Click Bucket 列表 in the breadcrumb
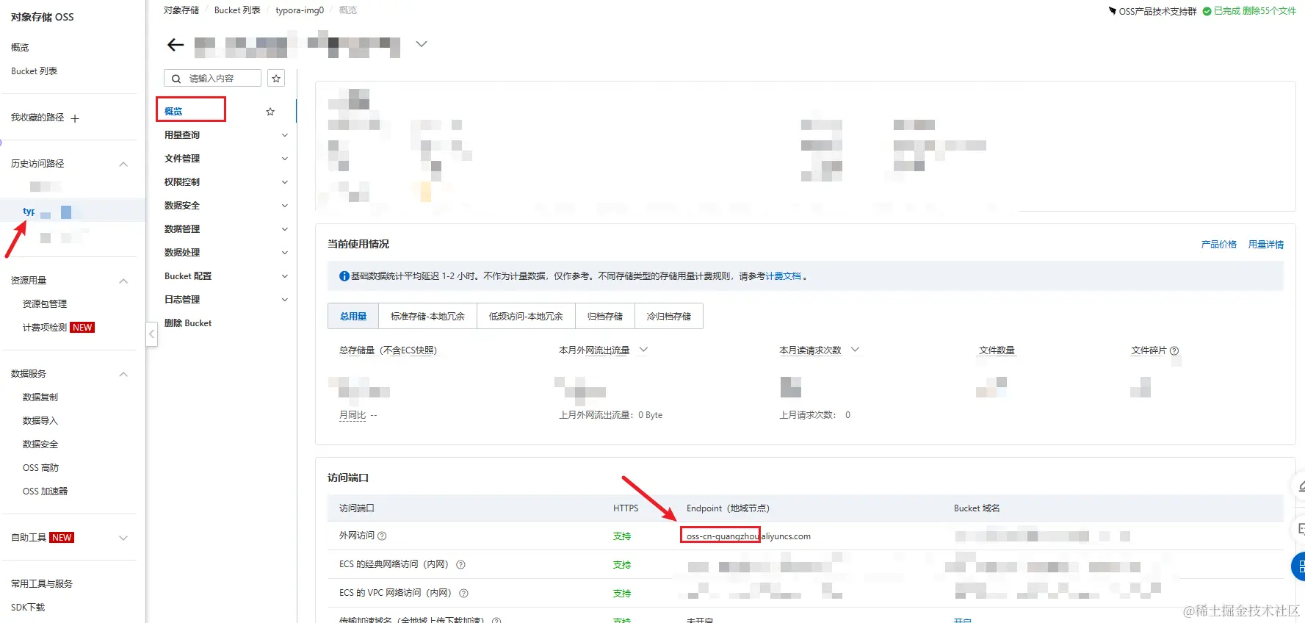The width and height of the screenshot is (1305, 623). coord(237,10)
